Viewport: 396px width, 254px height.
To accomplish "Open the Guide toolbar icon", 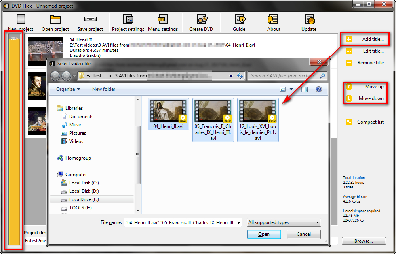I will (240, 20).
